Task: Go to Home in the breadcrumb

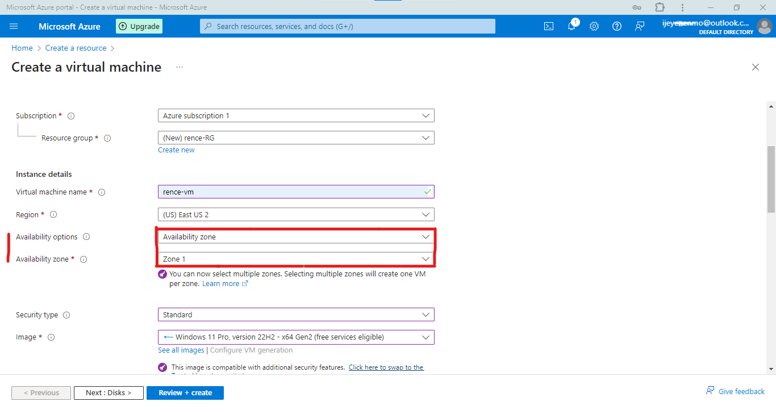Action: point(22,48)
